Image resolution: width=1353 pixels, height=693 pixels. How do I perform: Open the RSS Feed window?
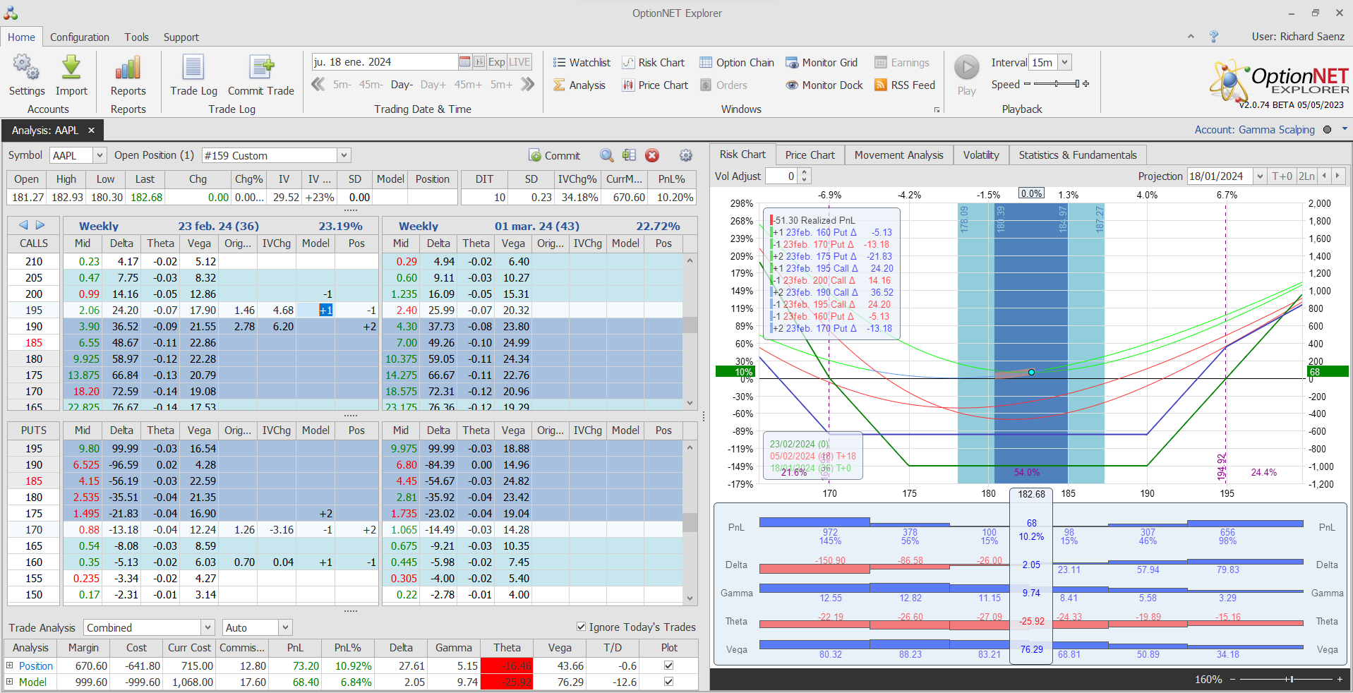click(905, 85)
